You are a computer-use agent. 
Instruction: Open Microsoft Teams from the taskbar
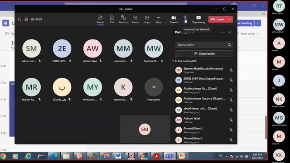pos(169,156)
